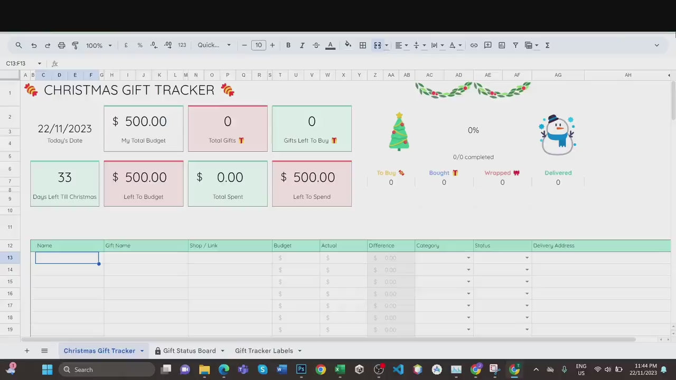This screenshot has height=380, width=676.
Task: Click the borders icon
Action: coord(363,45)
